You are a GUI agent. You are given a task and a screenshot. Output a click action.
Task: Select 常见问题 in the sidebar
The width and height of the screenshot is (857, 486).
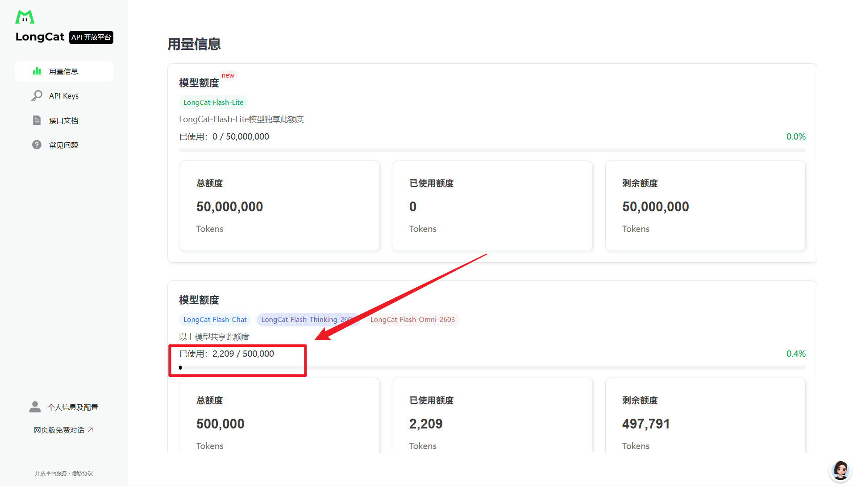click(64, 145)
